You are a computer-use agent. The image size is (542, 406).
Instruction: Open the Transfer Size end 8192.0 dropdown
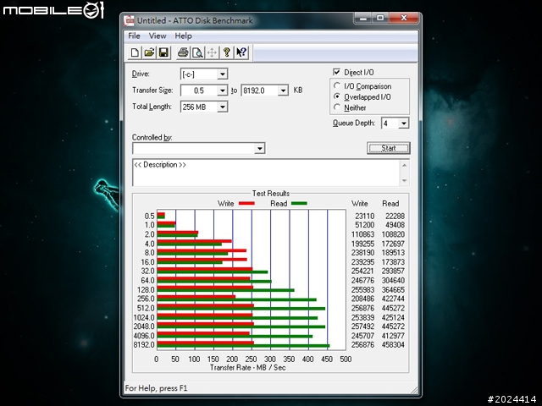[283, 91]
